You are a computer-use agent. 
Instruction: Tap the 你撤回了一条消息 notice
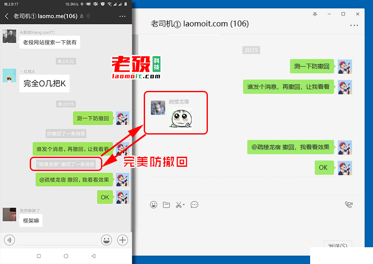[66, 134]
